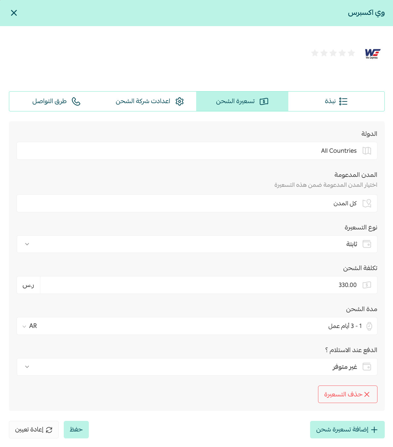Click the حذف التسعيرة button

click(347, 394)
